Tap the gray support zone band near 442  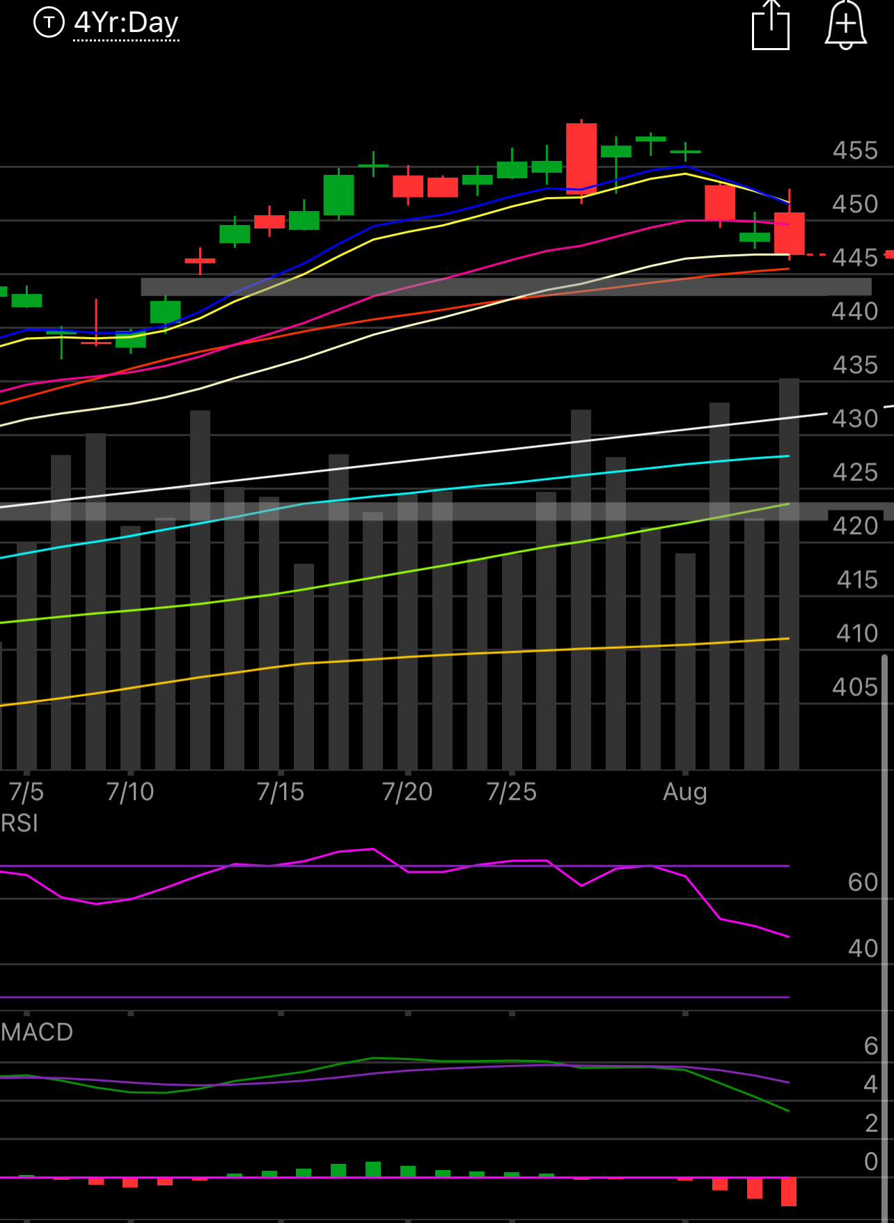click(x=506, y=287)
